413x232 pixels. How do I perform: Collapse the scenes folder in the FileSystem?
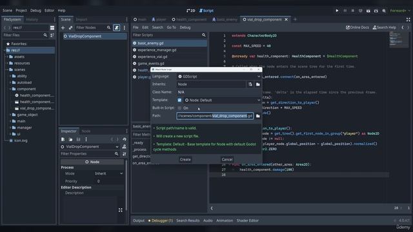[x=7, y=70]
